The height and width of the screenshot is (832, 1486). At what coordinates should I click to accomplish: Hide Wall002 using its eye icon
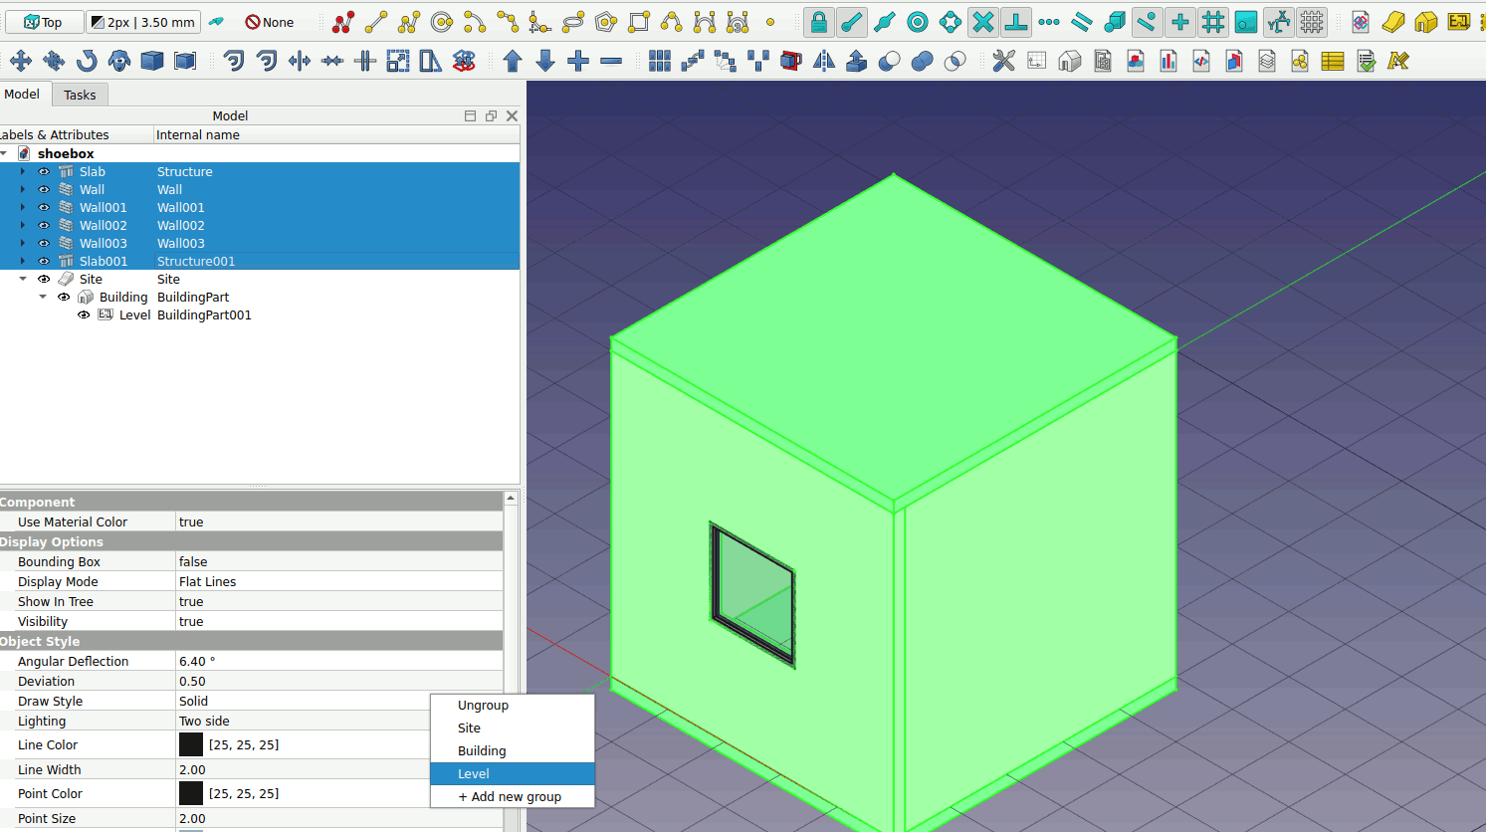point(44,226)
